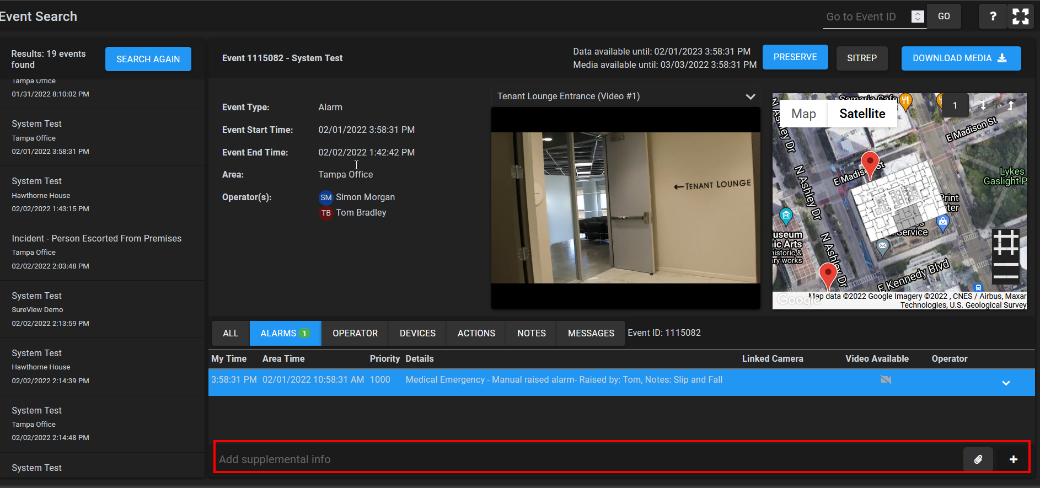Click the Tenant Lounge video thumbnail
The width and height of the screenshot is (1040, 488).
tap(626, 208)
